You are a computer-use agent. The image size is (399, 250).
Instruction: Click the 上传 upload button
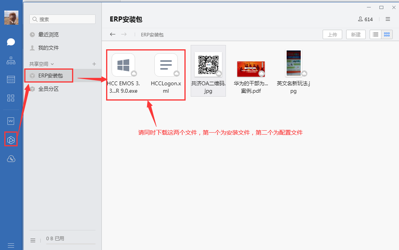332,34
